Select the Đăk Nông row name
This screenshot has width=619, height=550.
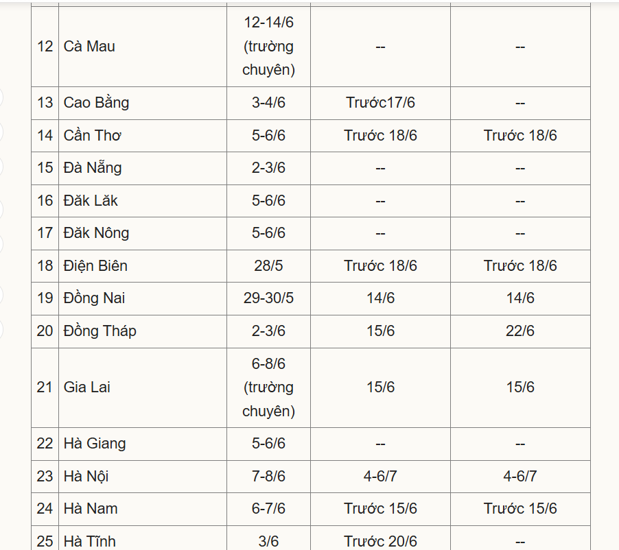coord(96,233)
